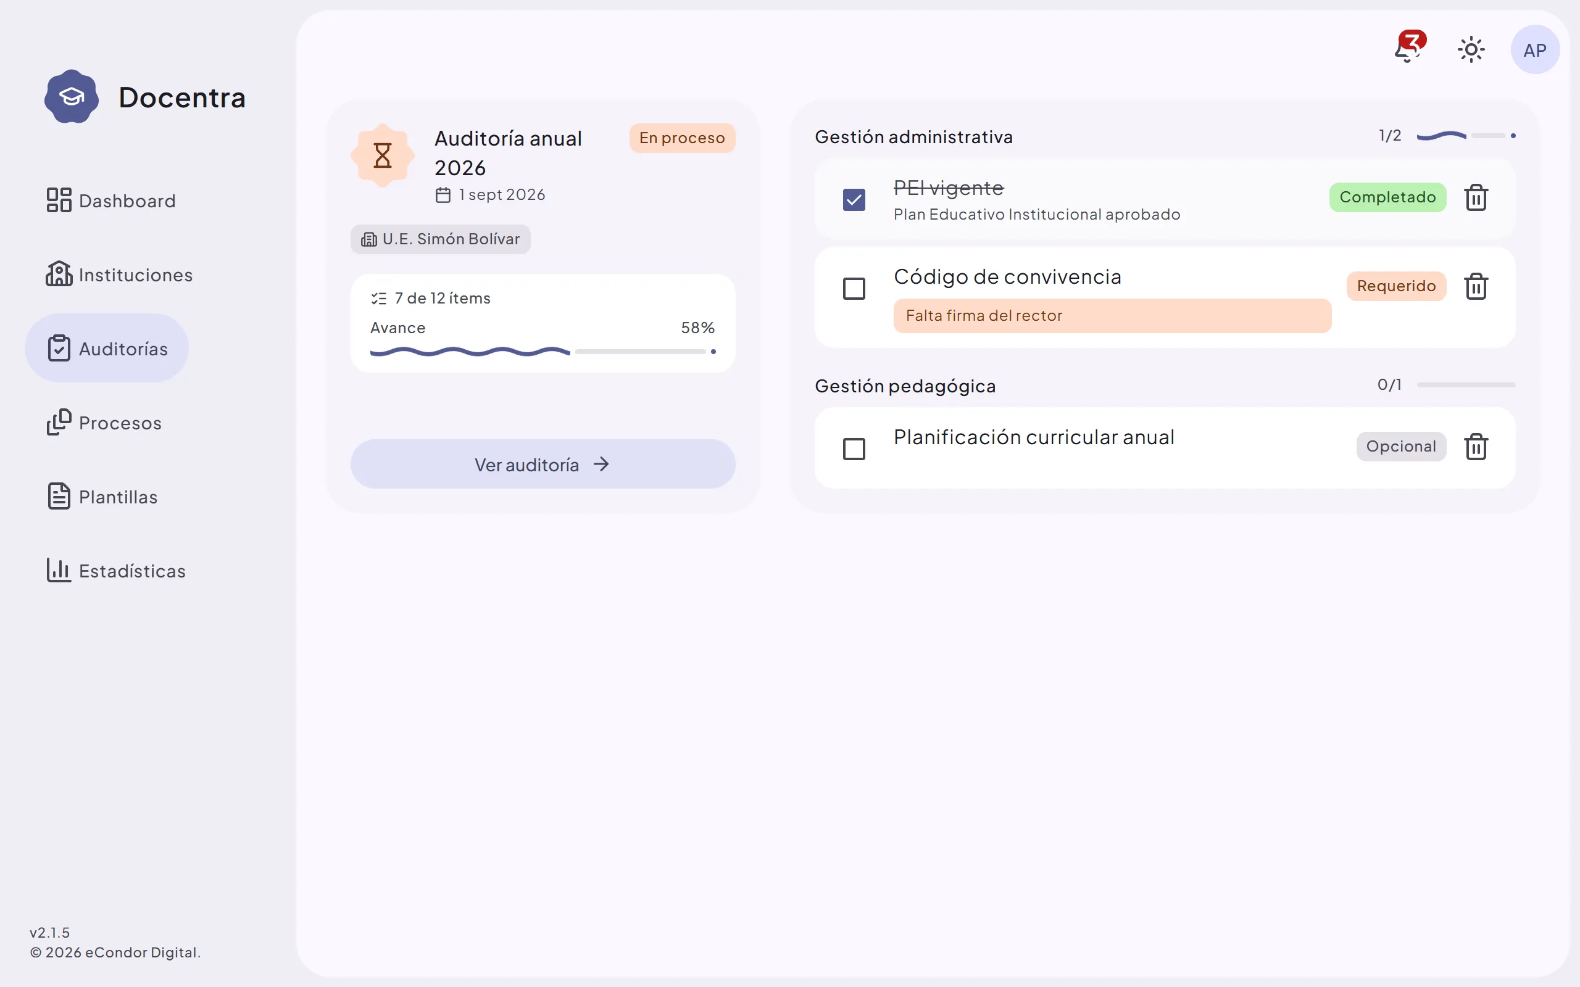Go to Dashboard in the sidebar
The width and height of the screenshot is (1580, 987).
pyautogui.click(x=111, y=200)
